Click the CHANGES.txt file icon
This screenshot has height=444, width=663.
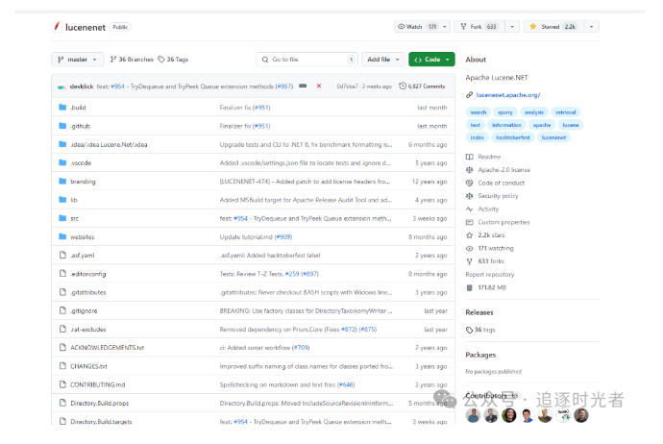coord(62,366)
